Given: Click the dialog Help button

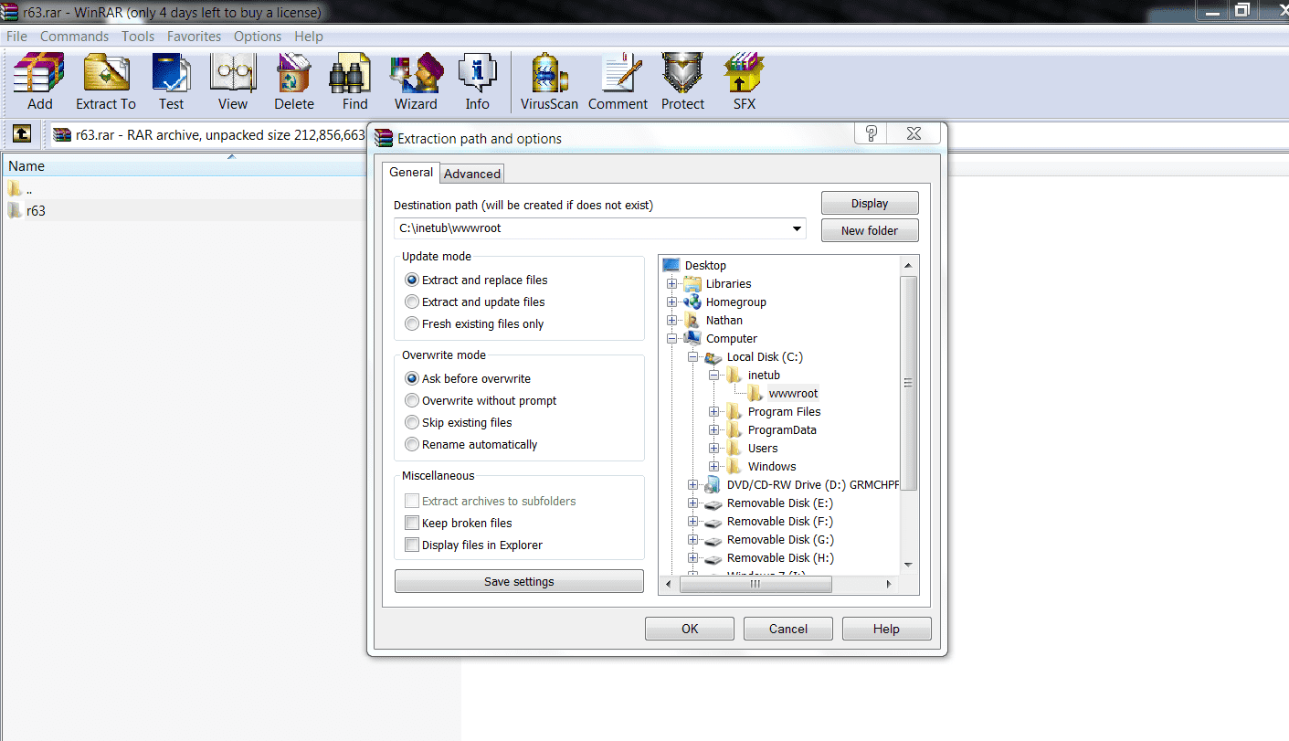Looking at the screenshot, I should pos(886,629).
